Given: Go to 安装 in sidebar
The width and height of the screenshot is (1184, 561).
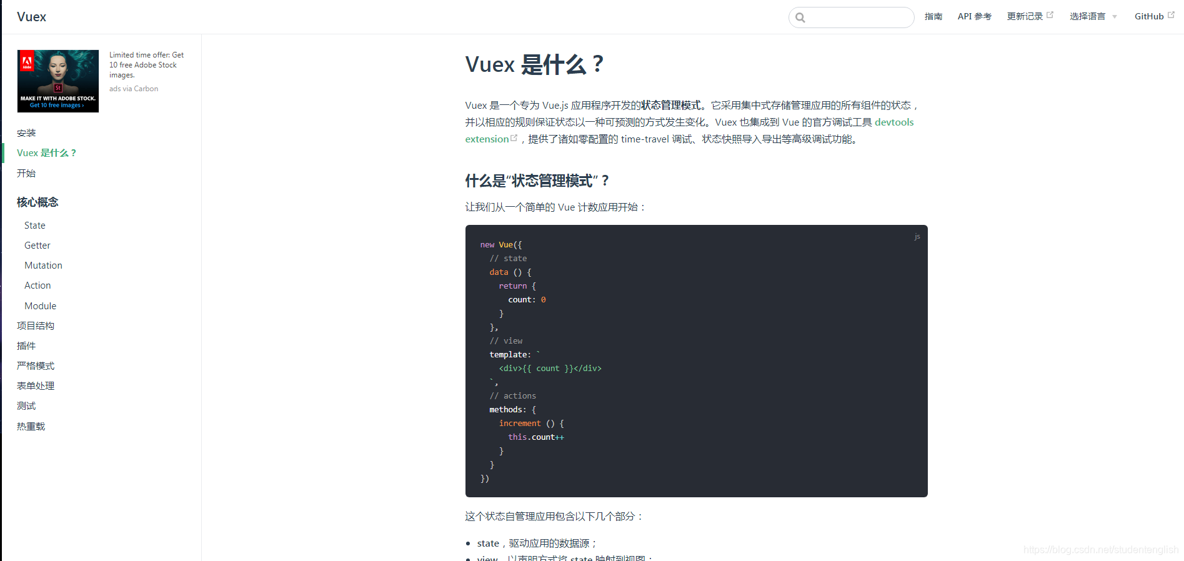Looking at the screenshot, I should coord(26,133).
